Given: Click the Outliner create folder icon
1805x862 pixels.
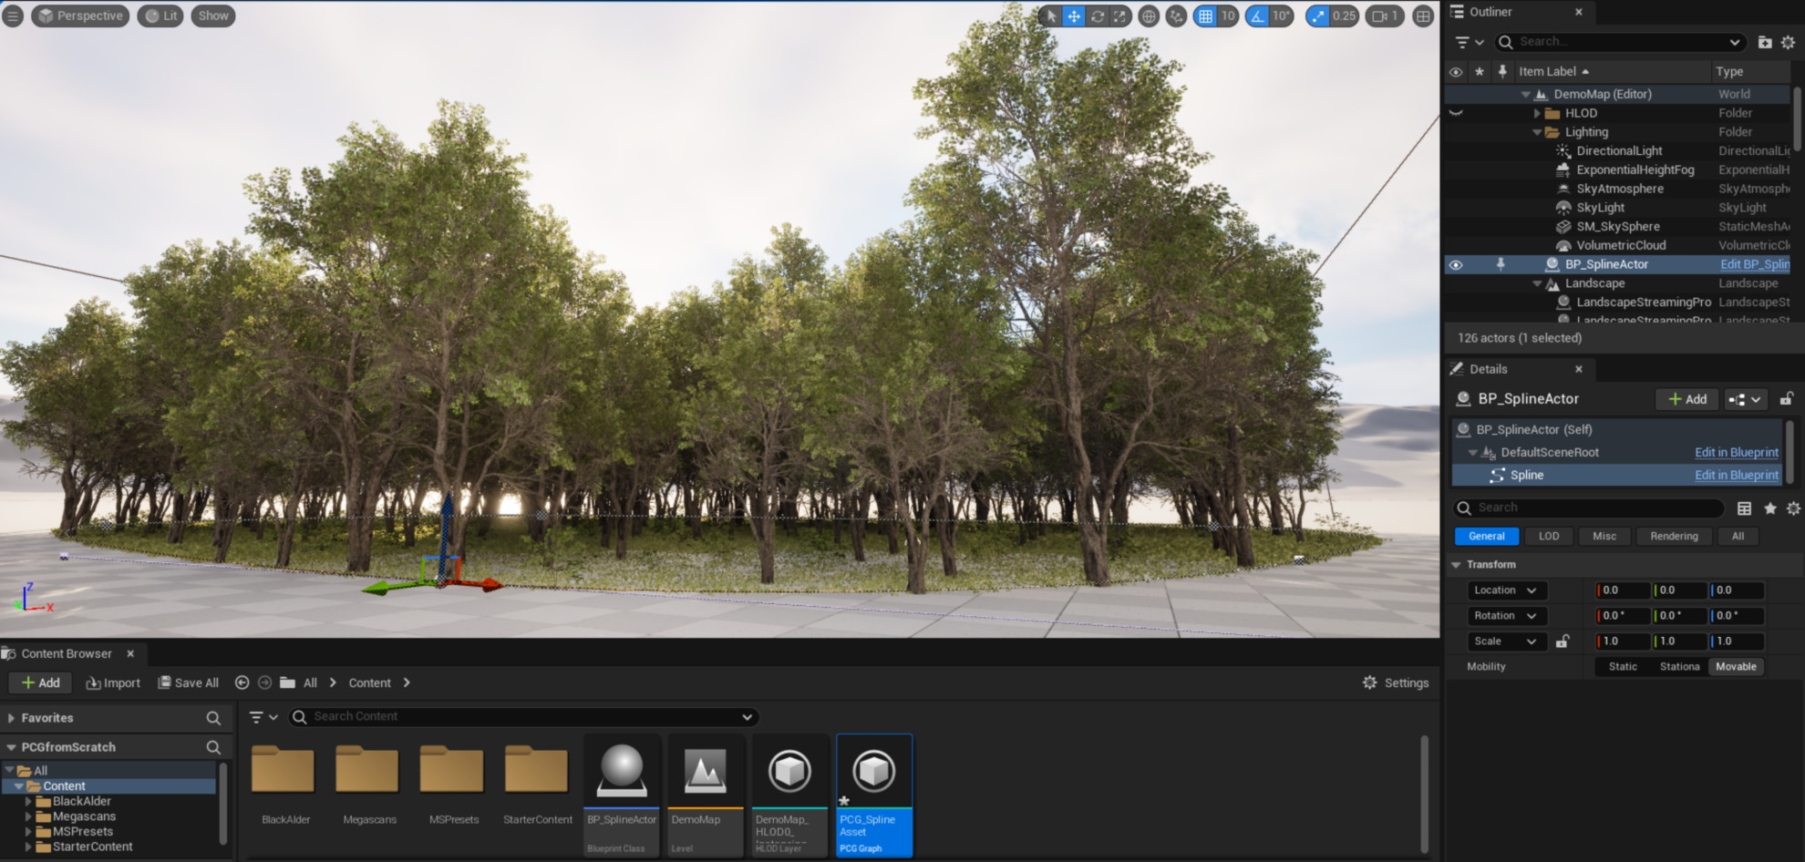Looking at the screenshot, I should pos(1765,42).
